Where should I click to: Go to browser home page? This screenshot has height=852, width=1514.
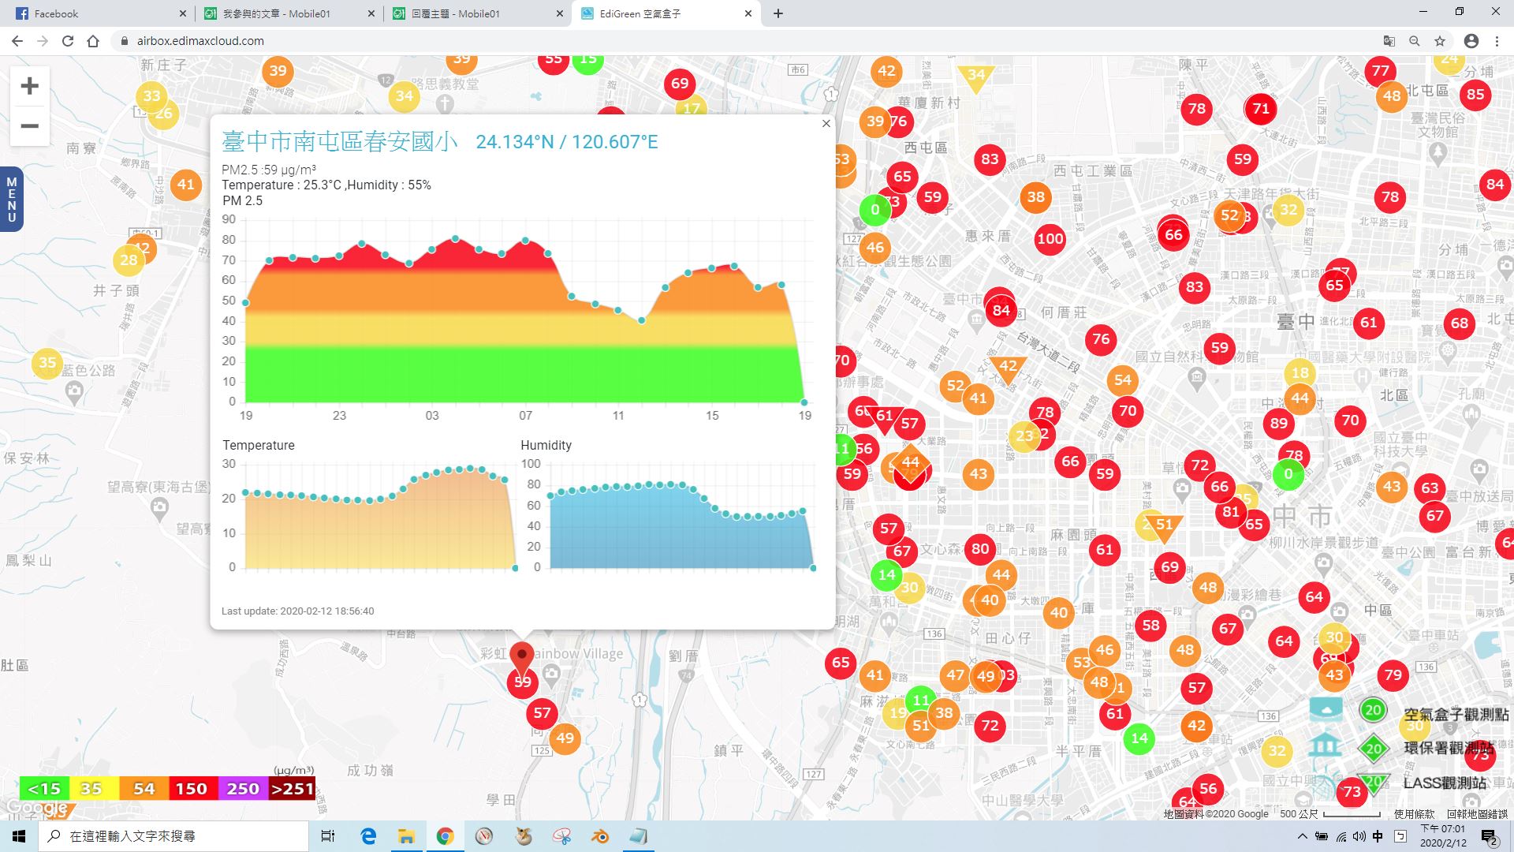click(93, 41)
